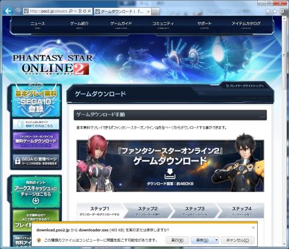
Task: Open the コミュニティ navigation menu
Action: click(163, 25)
